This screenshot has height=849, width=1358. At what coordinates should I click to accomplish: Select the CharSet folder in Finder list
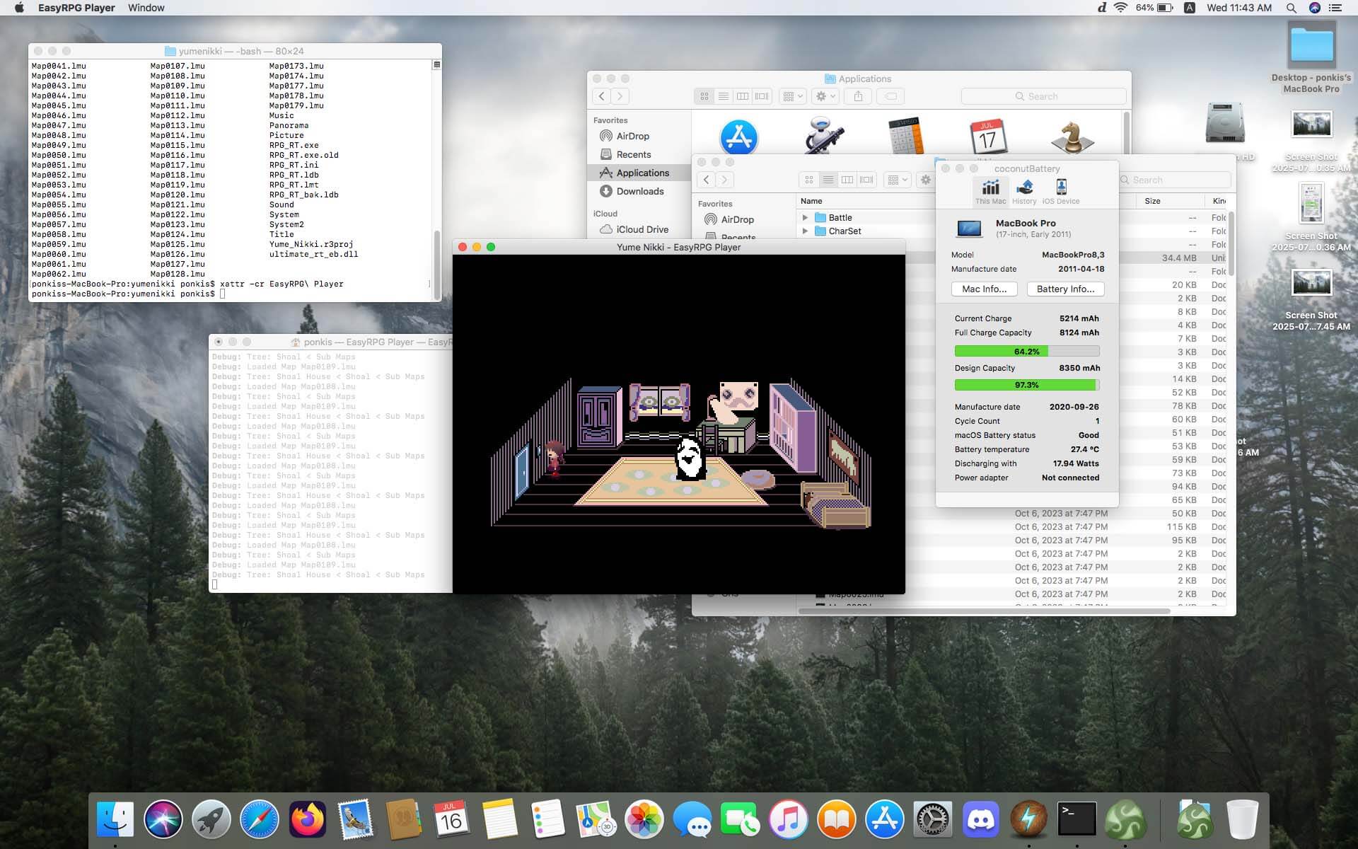pyautogui.click(x=845, y=231)
